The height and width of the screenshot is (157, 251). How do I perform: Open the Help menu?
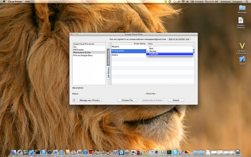27,2
